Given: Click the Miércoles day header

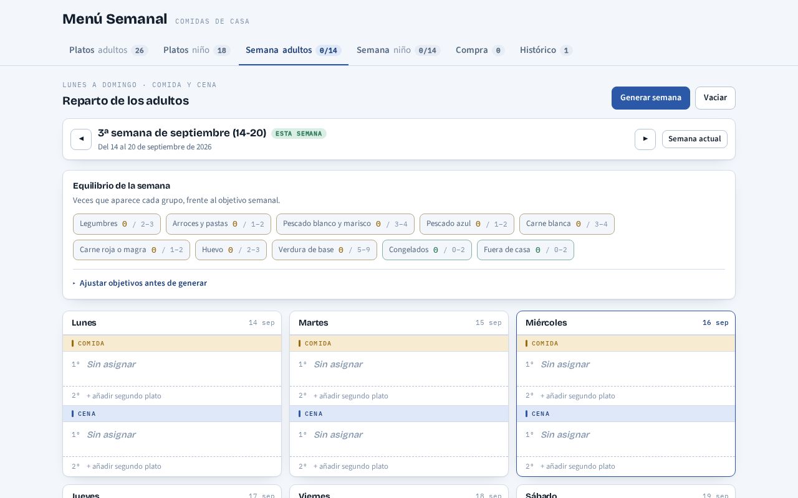Looking at the screenshot, I should (x=626, y=323).
